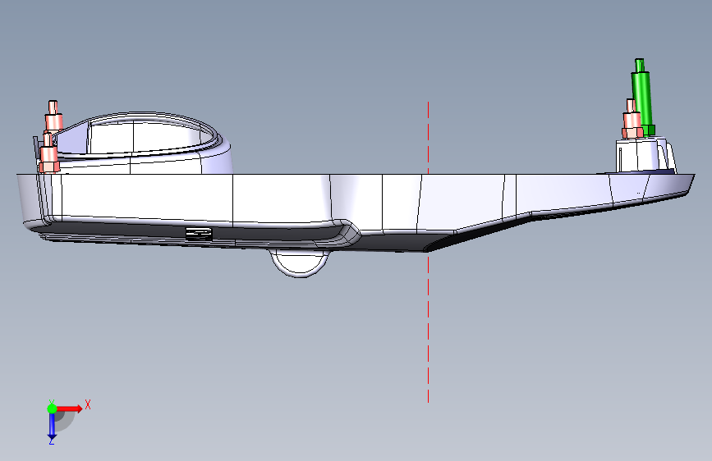Select the small dark rectangular slot on the housing
This screenshot has width=712, height=461.
[199, 234]
